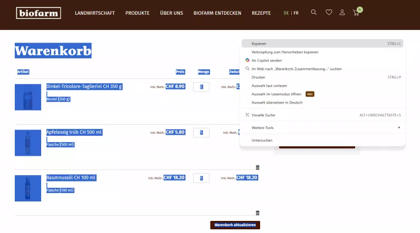Open the user account icon
420x233 pixels.
point(342,12)
